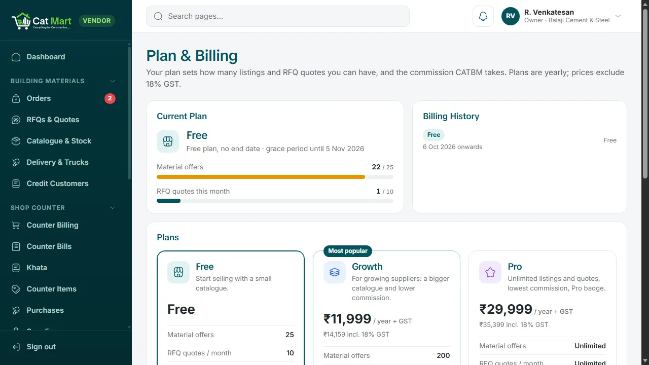This screenshot has width=649, height=365.
Task: Click the Pro plan star icon
Action: 490,272
